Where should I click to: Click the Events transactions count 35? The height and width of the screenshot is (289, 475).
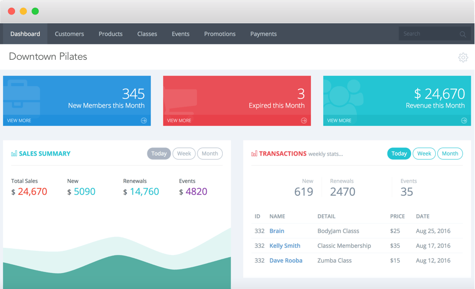tap(406, 192)
